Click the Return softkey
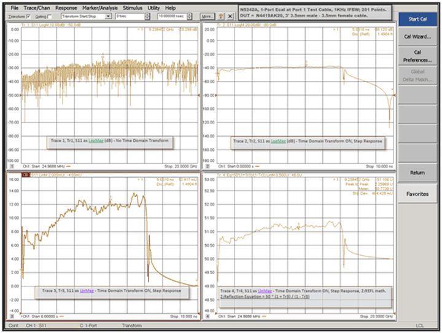Viewport: 442px width, 333px height. [x=417, y=172]
